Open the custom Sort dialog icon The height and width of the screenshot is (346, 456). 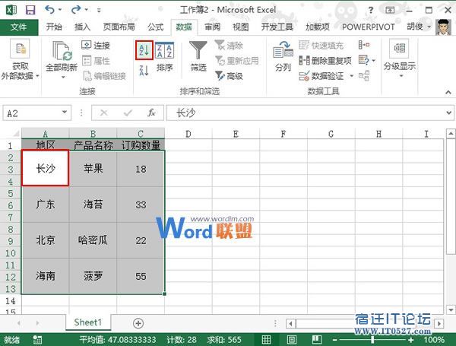click(x=164, y=50)
